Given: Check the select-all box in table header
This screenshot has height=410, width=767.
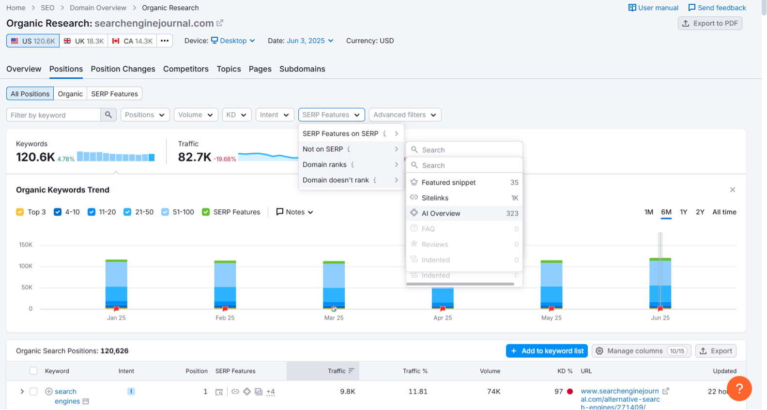Looking at the screenshot, I should (x=33, y=371).
